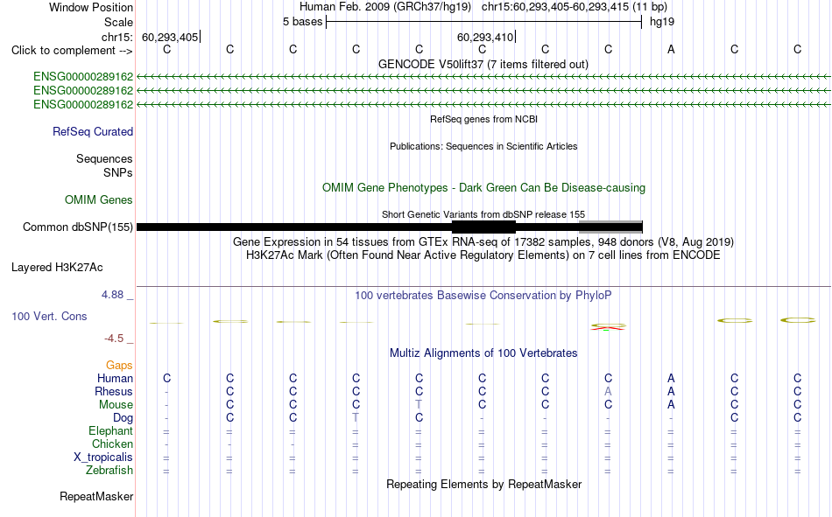This screenshot has width=832, height=517.
Task: Click the 'A' base in Human alignment row
Action: 671,378
